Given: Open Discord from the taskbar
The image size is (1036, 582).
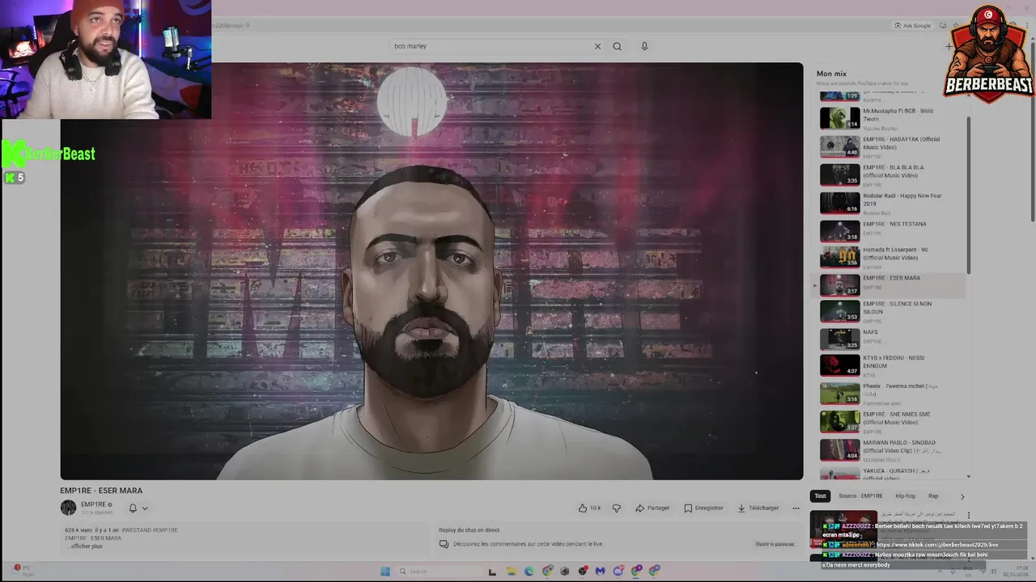Looking at the screenshot, I should coord(618,571).
